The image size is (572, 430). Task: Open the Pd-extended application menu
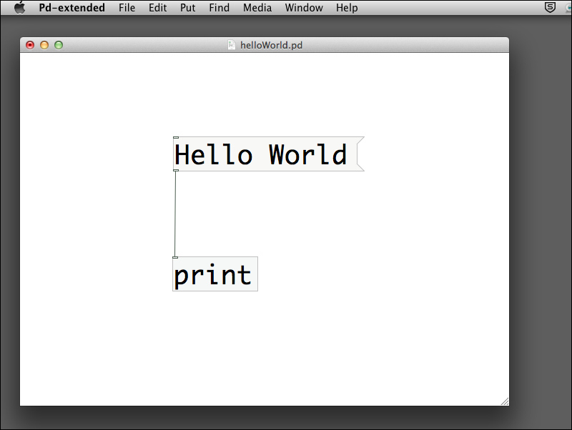[72, 8]
